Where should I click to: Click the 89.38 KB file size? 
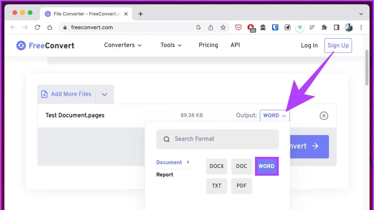192,115
